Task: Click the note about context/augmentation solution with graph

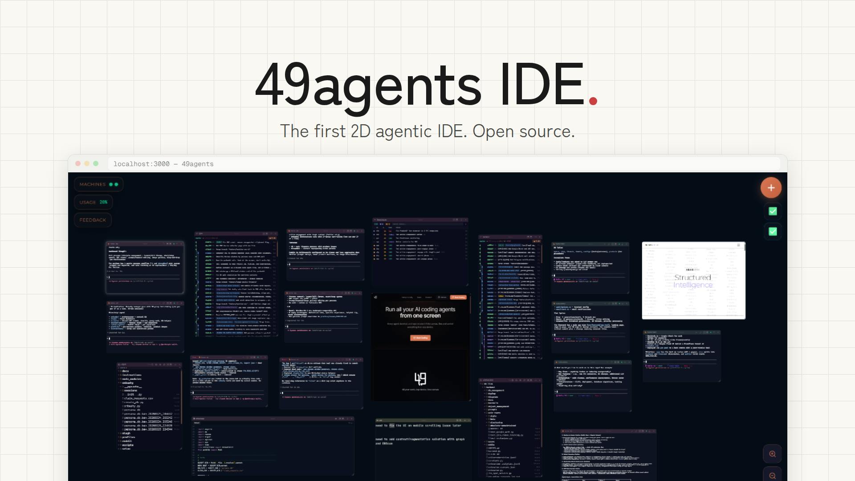Action: [x=420, y=441]
